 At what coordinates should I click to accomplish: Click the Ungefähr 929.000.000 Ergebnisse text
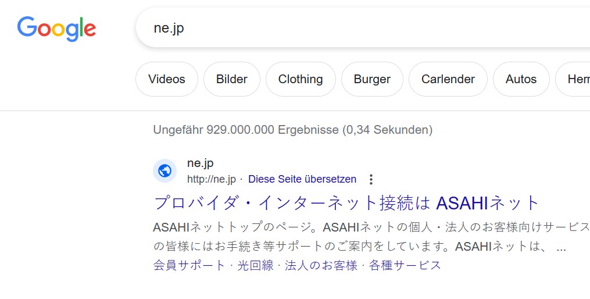coord(293,130)
